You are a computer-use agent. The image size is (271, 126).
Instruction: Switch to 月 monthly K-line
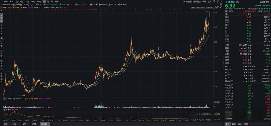pos(52,2)
